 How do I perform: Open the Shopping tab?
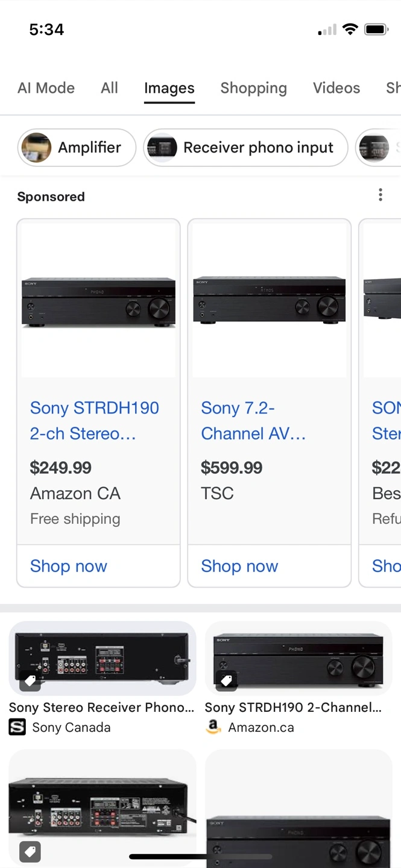253,88
